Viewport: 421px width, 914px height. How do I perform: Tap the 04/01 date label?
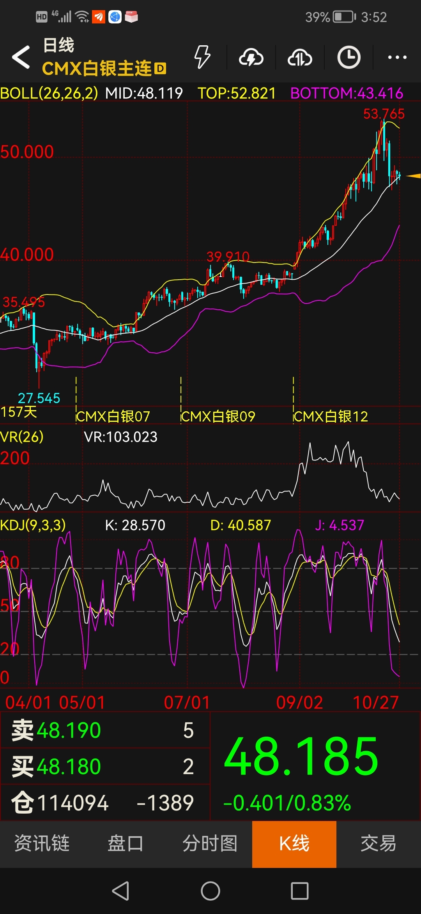pos(28,703)
